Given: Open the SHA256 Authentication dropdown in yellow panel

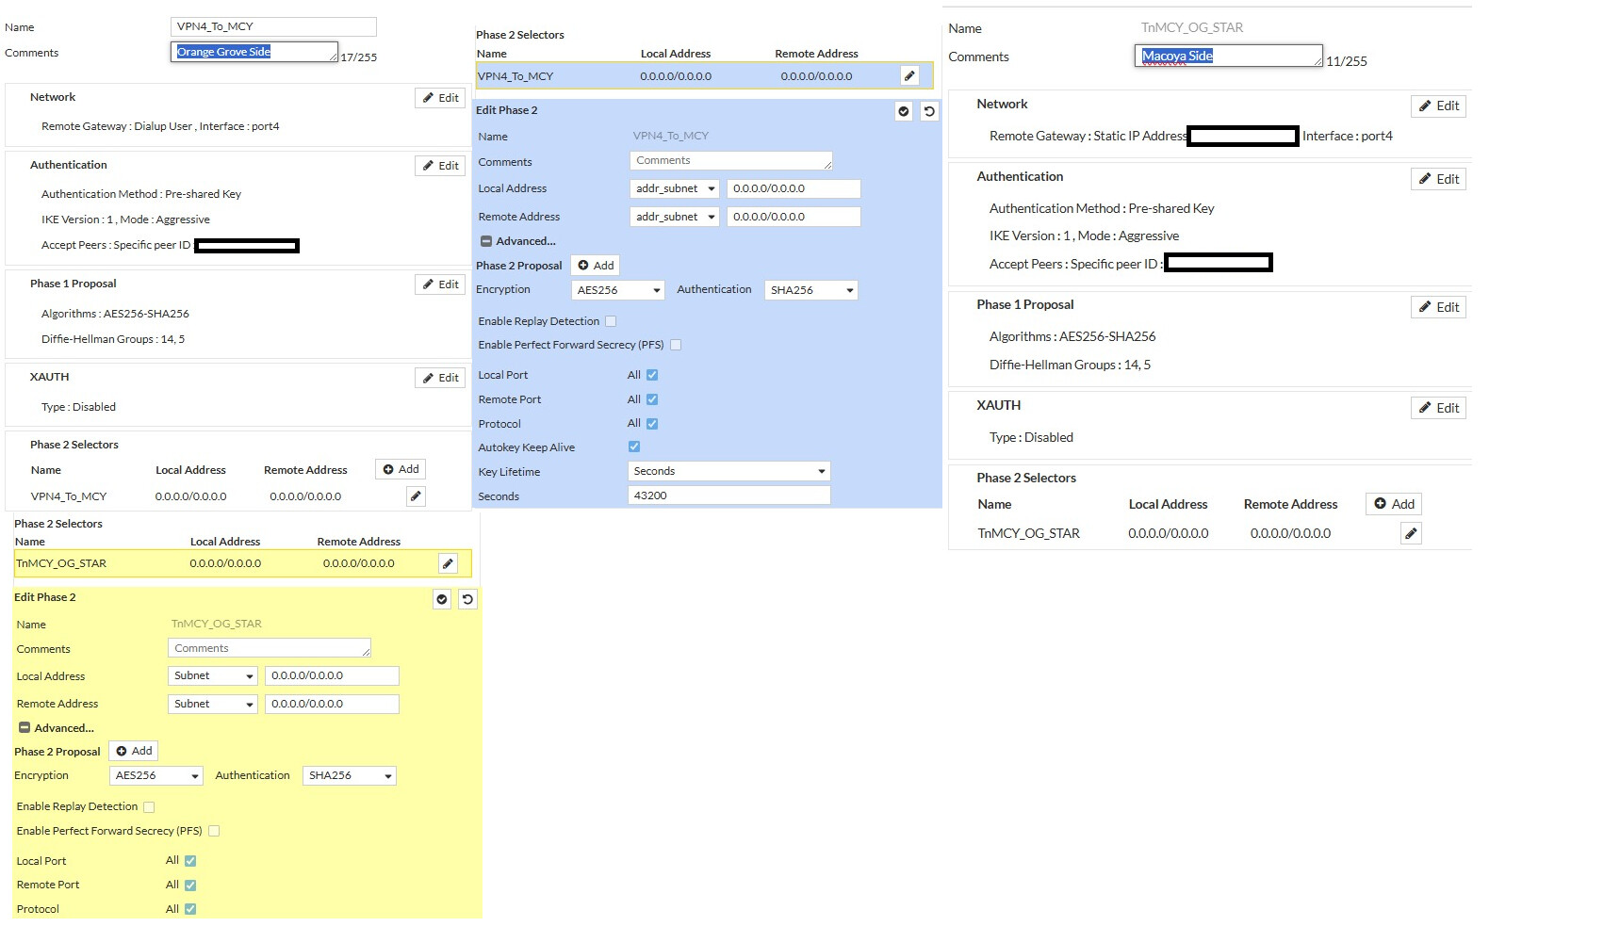Looking at the screenshot, I should pyautogui.click(x=350, y=776).
